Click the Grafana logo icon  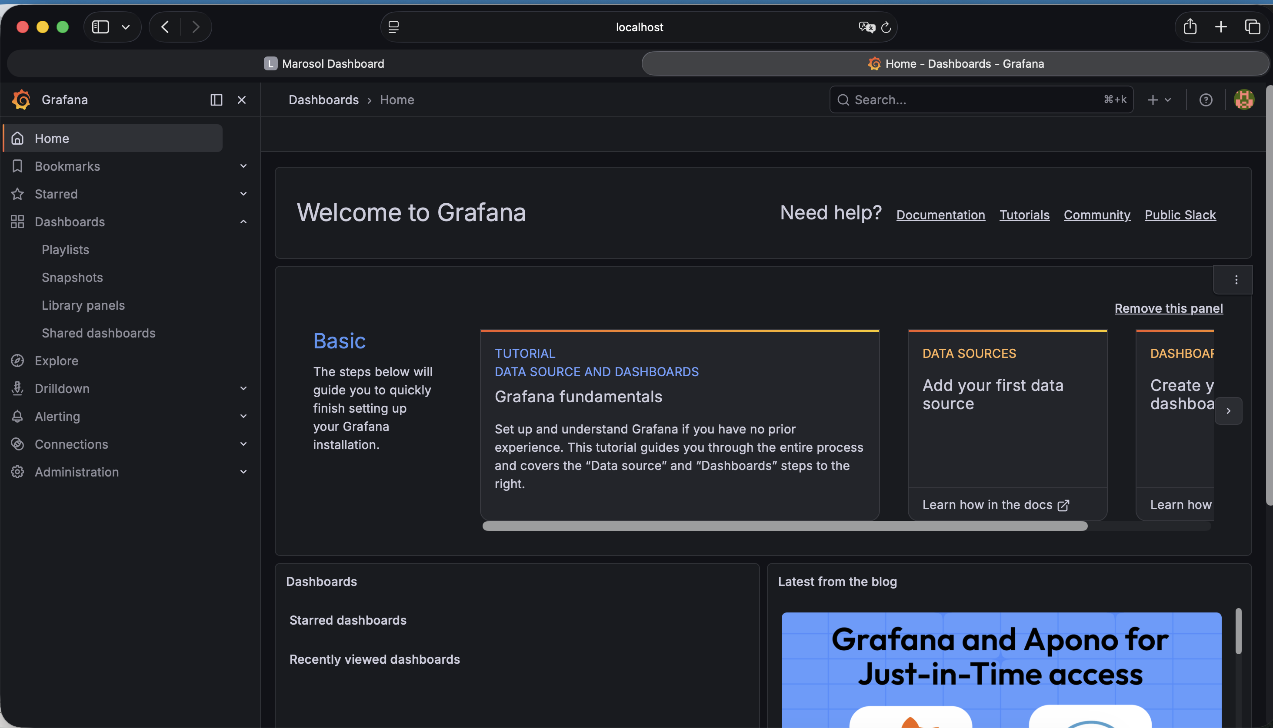pyautogui.click(x=21, y=99)
